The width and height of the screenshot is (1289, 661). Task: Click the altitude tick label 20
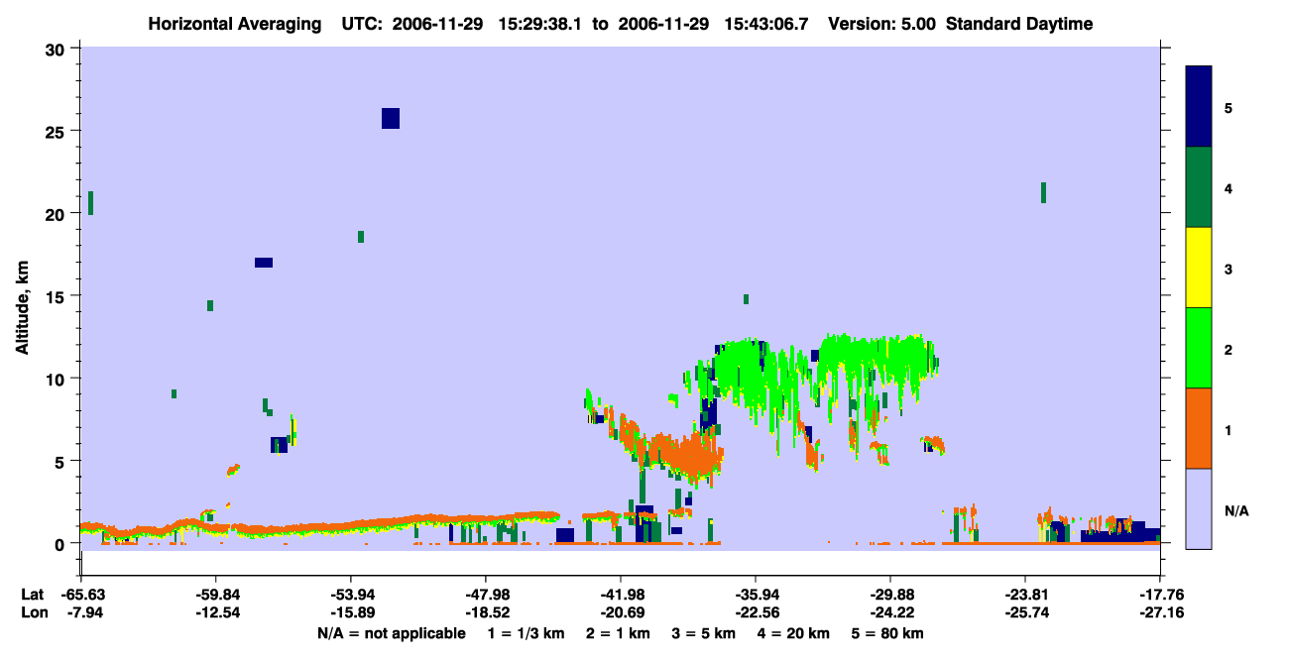click(x=58, y=213)
